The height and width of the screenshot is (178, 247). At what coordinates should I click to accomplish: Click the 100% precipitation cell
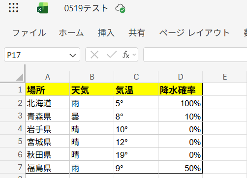tap(181, 103)
